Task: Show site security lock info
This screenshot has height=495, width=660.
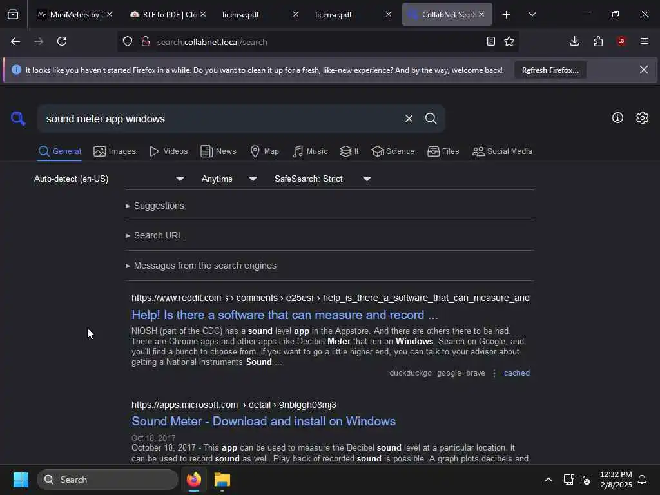Action: pyautogui.click(x=146, y=42)
